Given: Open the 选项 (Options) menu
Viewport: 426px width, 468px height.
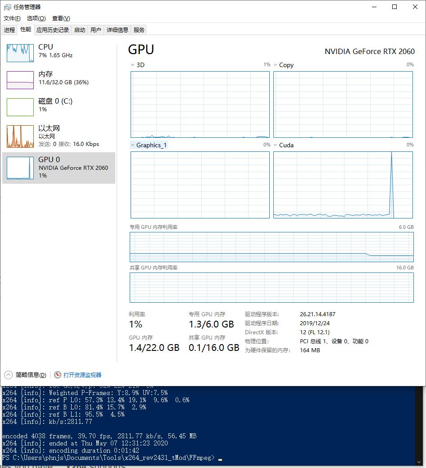Looking at the screenshot, I should coord(36,18).
